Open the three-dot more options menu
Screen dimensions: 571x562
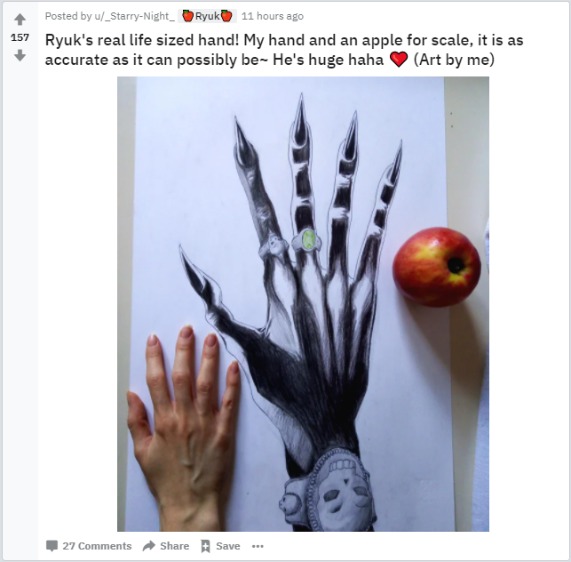tap(258, 546)
